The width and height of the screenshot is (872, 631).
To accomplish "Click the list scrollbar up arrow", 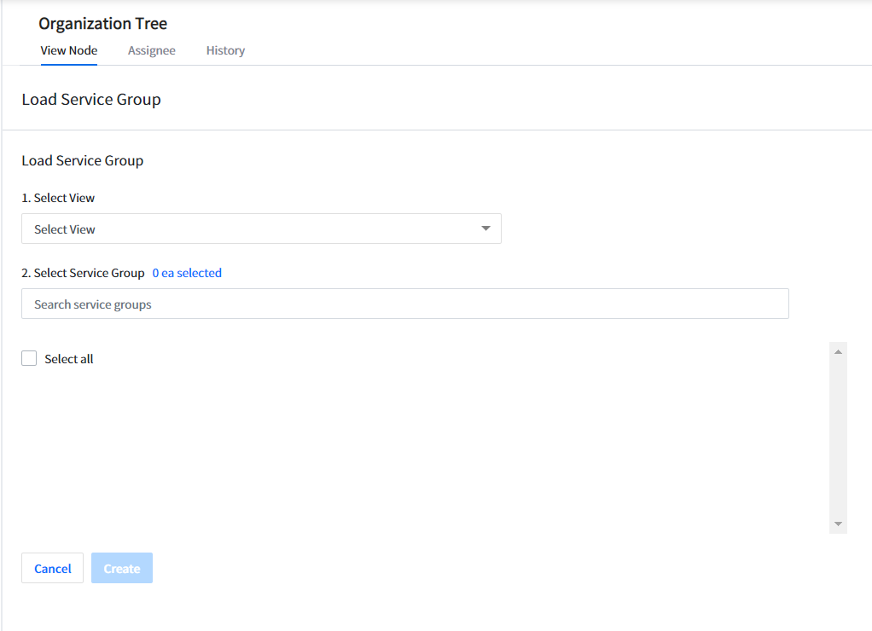I will 838,351.
